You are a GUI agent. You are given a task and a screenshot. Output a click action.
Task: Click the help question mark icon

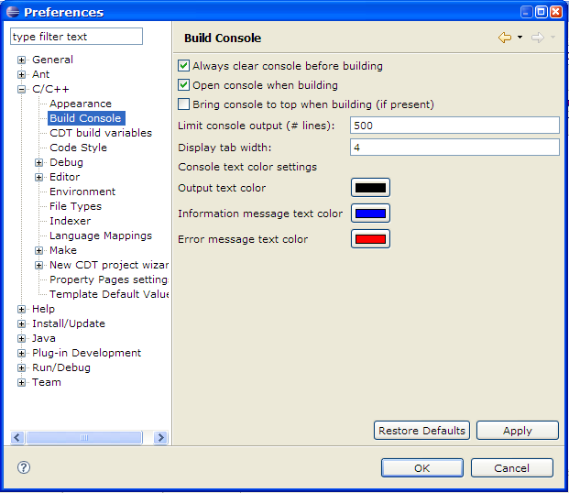pos(24,467)
